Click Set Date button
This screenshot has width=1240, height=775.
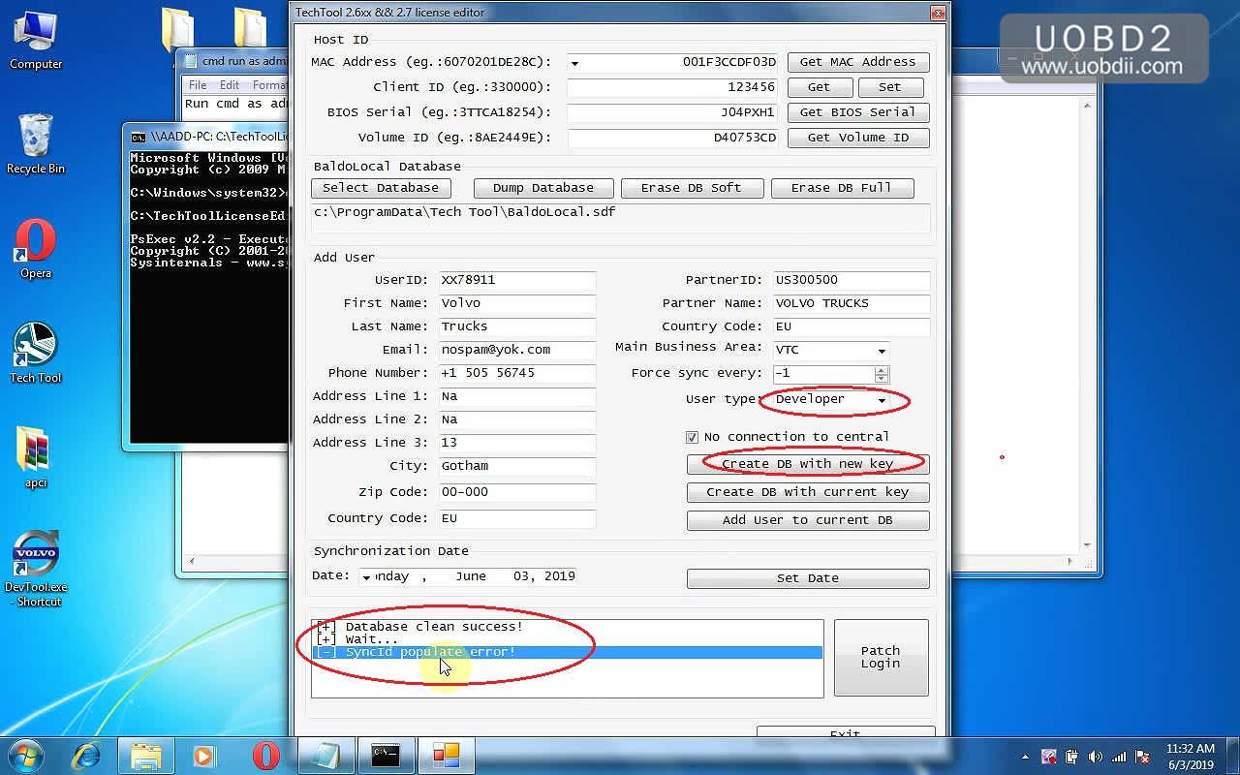point(808,578)
